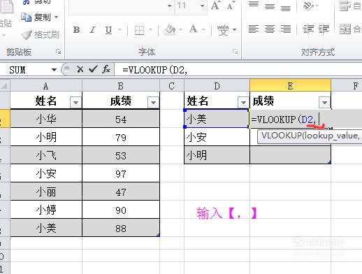The width and height of the screenshot is (362, 274).
Task: Click cell 小美 in column A
Action: tap(46, 228)
